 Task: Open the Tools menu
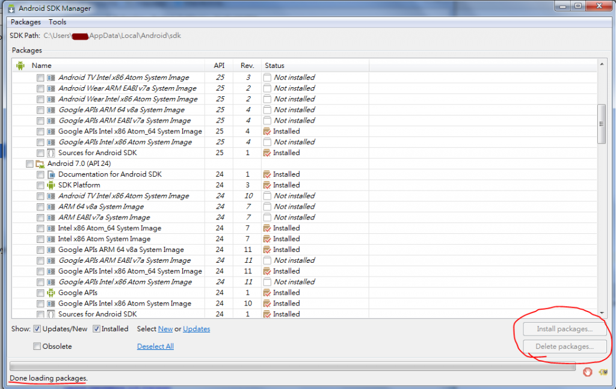pyautogui.click(x=57, y=22)
